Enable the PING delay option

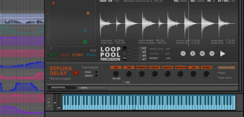[x=96, y=72]
